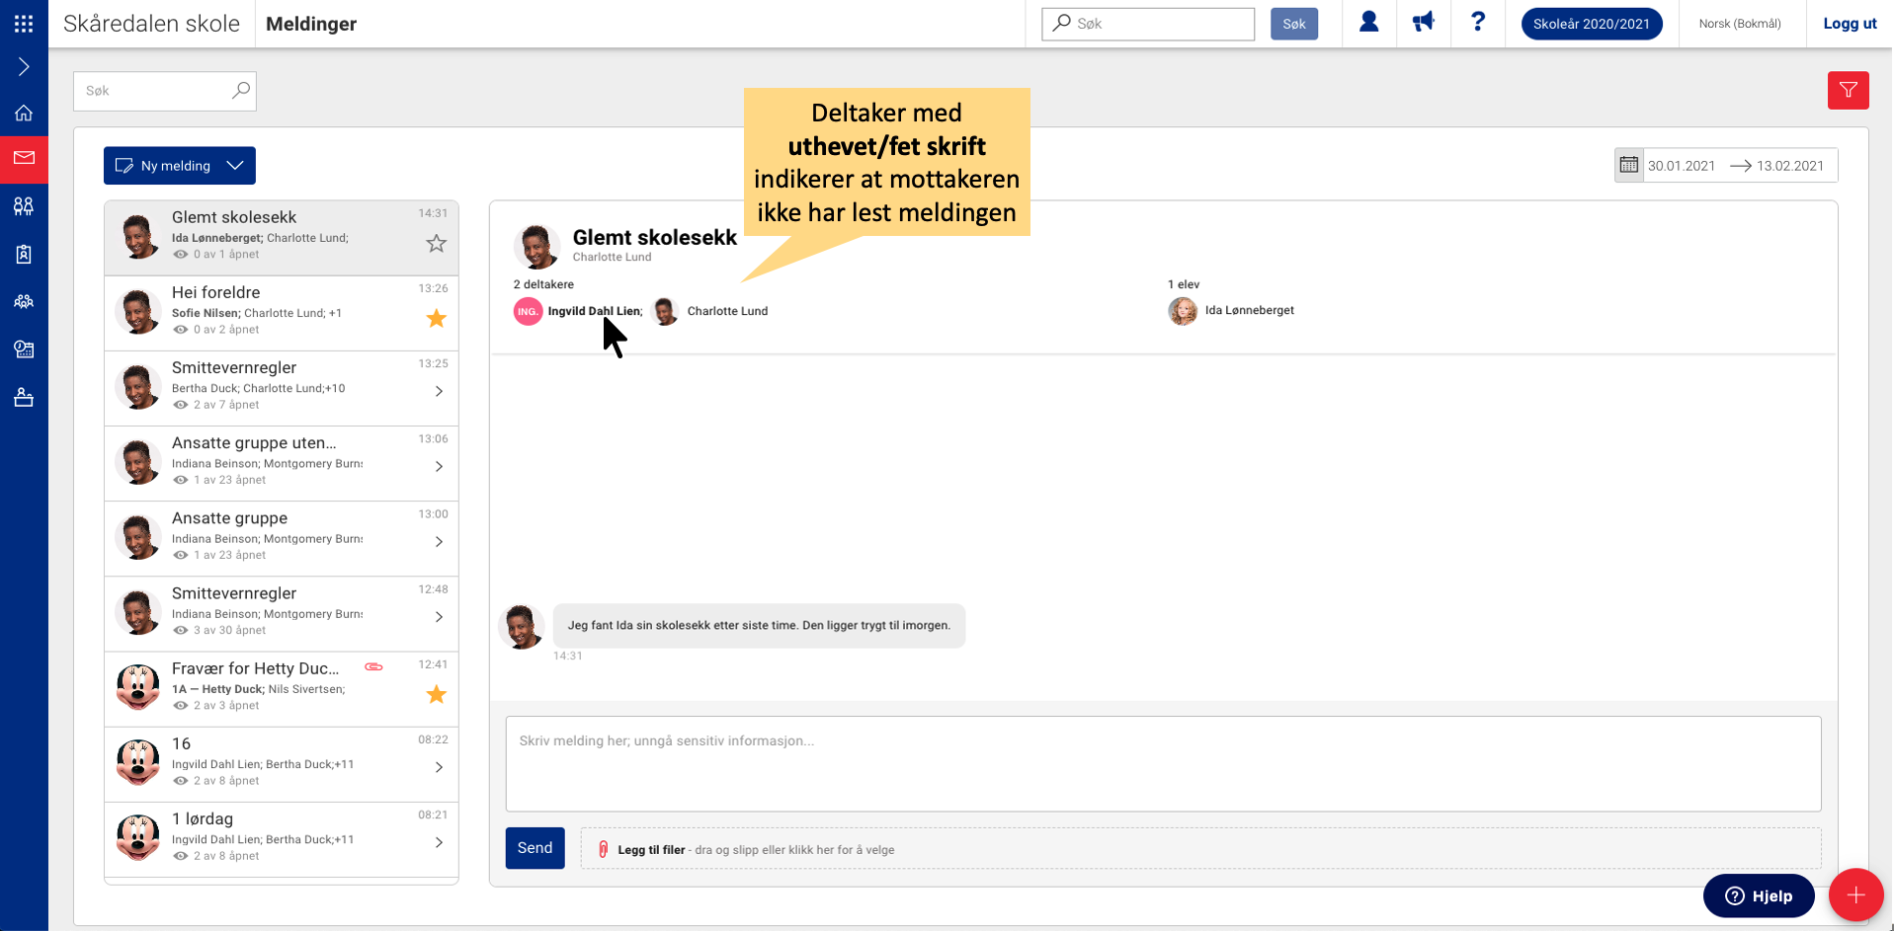Click Logg ut link
This screenshot has width=1894, height=931.
coord(1850,24)
